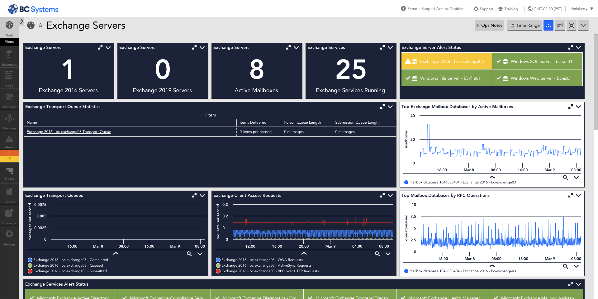Open Ops Notes
The width and height of the screenshot is (598, 299).
pyautogui.click(x=489, y=26)
